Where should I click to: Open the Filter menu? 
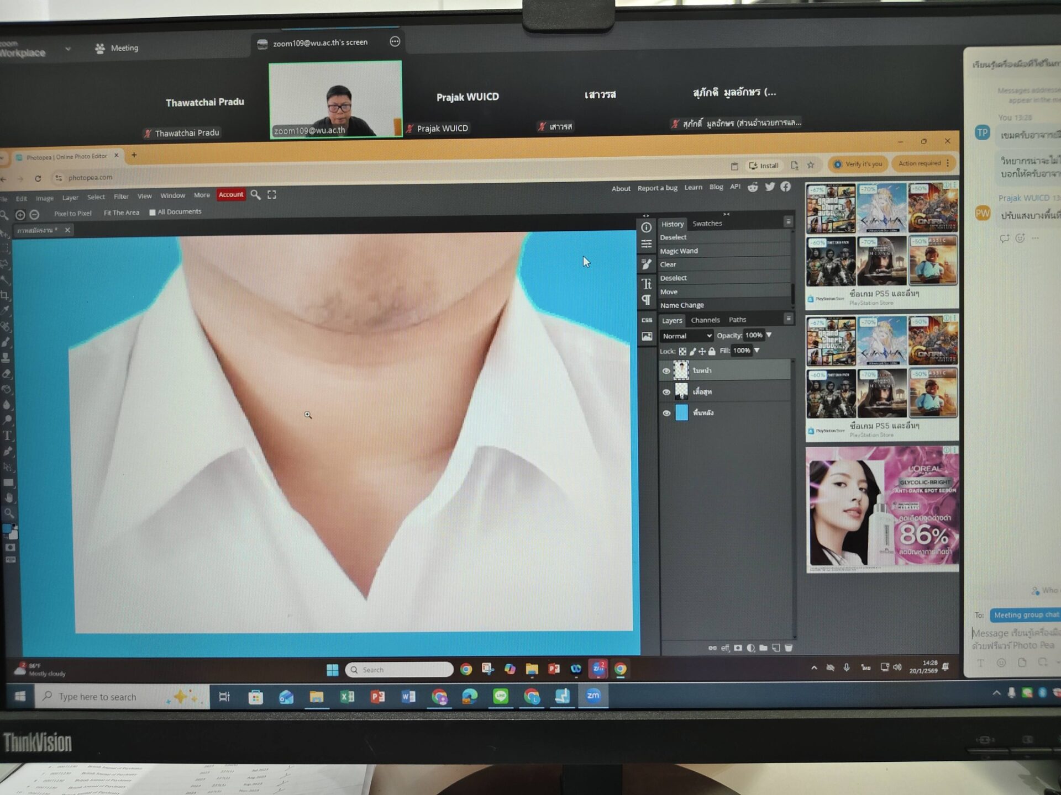pos(121,197)
